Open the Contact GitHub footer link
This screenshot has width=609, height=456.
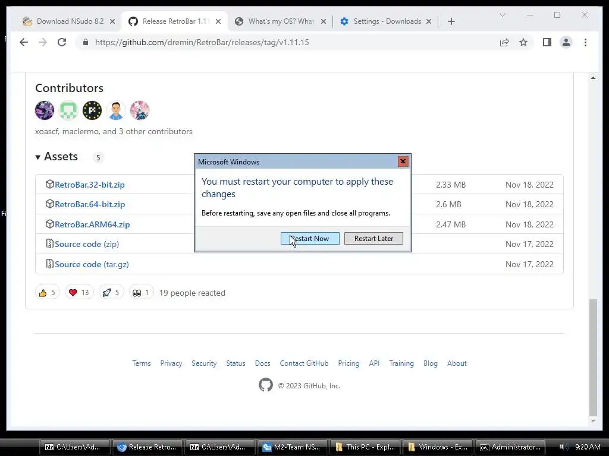click(304, 363)
